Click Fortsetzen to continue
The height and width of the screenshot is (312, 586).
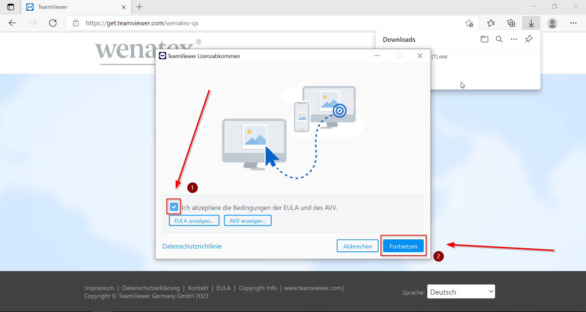click(x=403, y=246)
